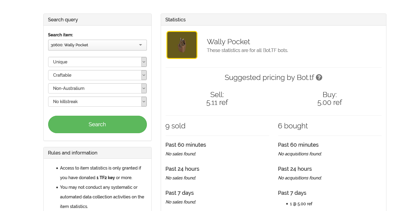Expand the Non-Australium dropdown
415x211 pixels.
coord(97,88)
